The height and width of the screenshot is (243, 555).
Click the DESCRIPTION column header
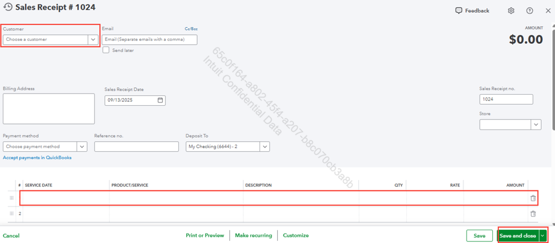pyautogui.click(x=258, y=185)
